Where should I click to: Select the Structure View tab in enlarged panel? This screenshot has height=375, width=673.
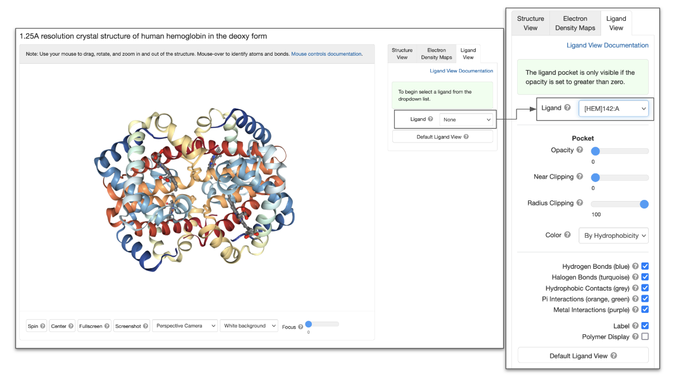[530, 24]
